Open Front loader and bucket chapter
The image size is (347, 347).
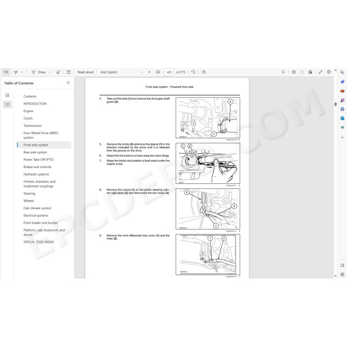(41, 223)
